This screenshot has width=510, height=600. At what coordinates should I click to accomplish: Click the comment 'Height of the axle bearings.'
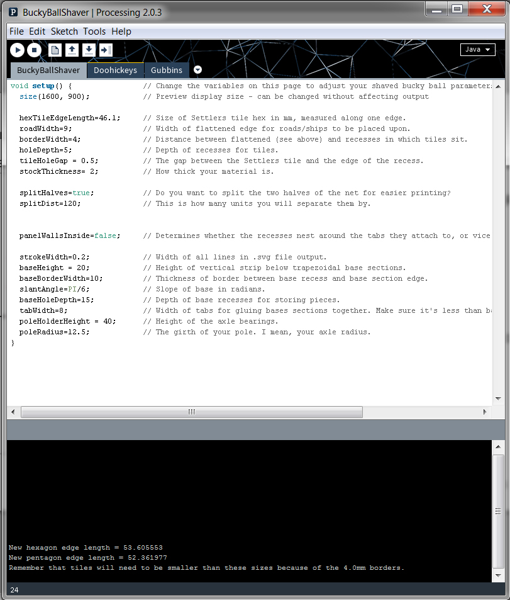[x=211, y=322]
